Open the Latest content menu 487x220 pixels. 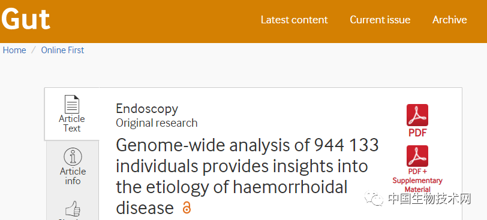294,20
